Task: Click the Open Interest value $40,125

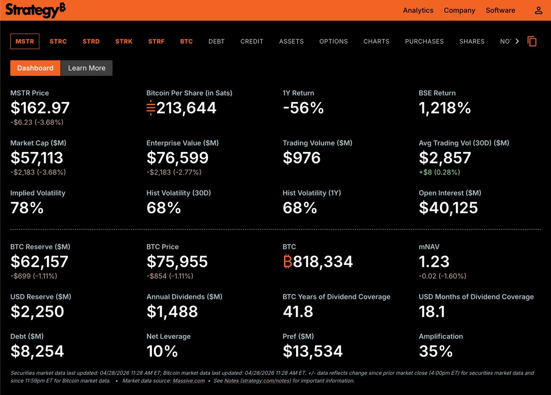Action: coord(448,208)
